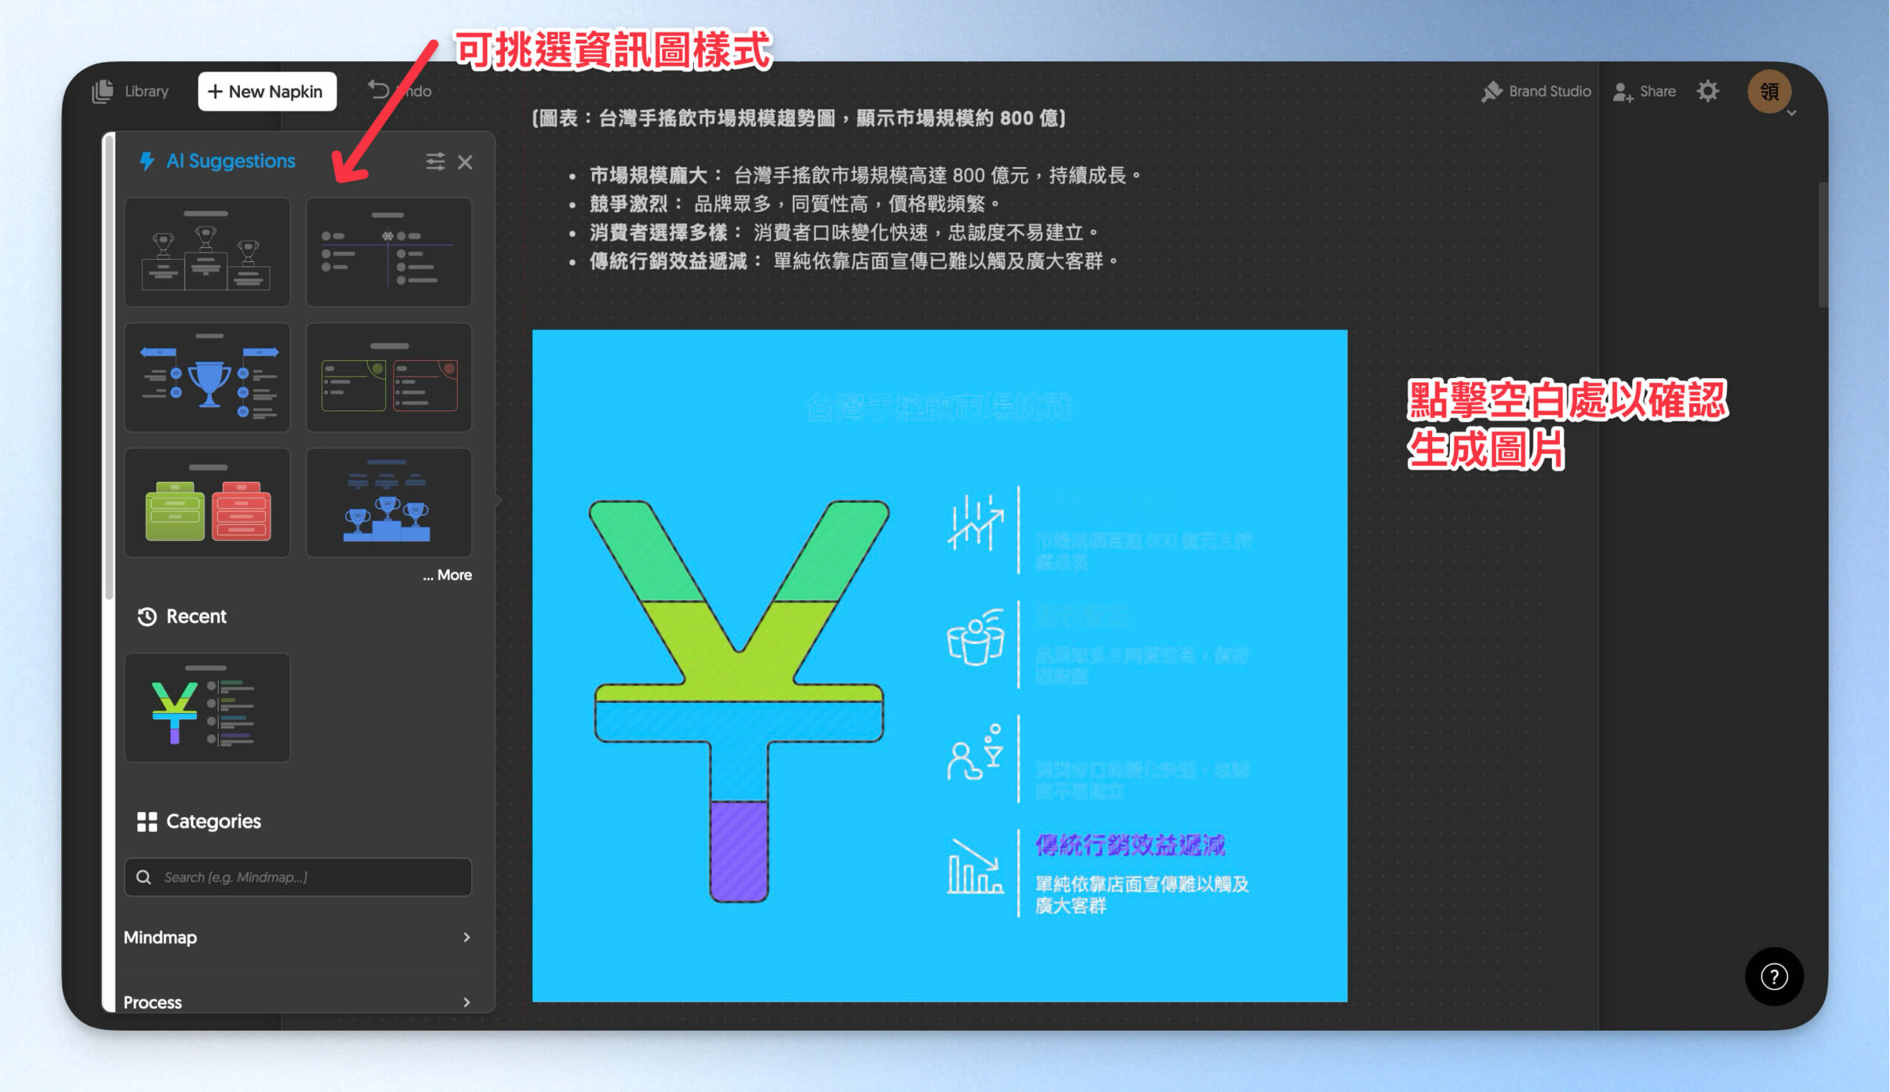Choose the blue trophy comparison template
The image size is (1890, 1092).
click(207, 377)
